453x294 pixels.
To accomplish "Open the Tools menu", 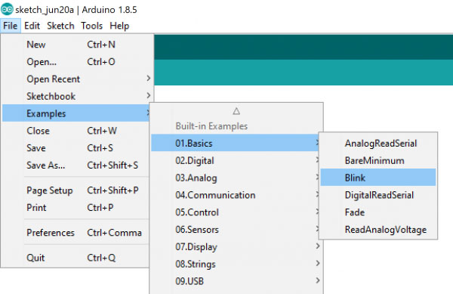I will click(91, 26).
